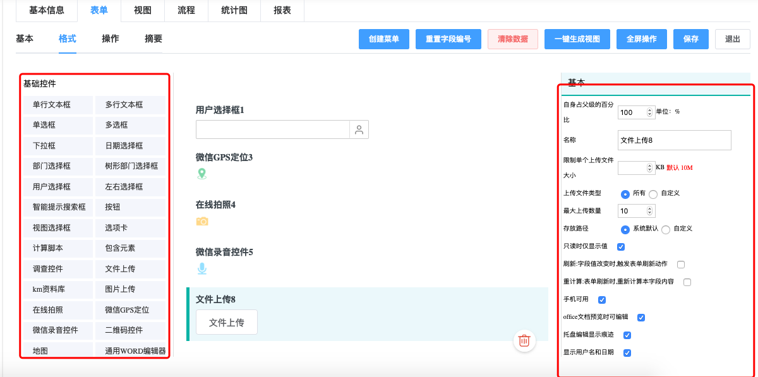Viewport: 758px width, 377px height.
Task: Decrease the 100 percent value with stepper
Action: coord(649,114)
